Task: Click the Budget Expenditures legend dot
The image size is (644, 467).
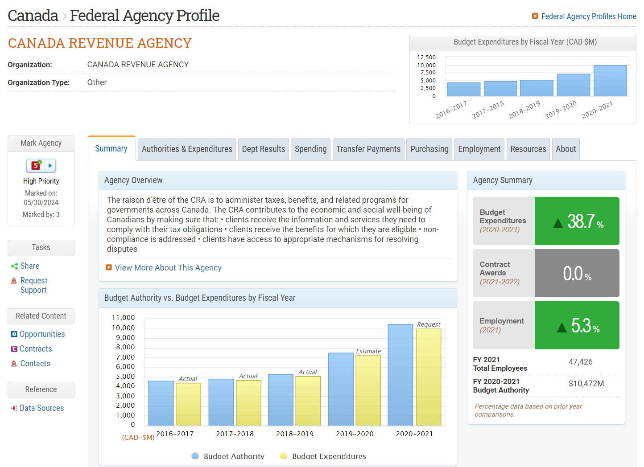Action: click(x=284, y=456)
